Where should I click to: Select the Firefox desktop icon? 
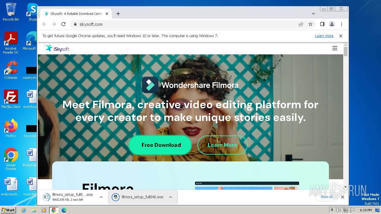pyautogui.click(x=11, y=128)
